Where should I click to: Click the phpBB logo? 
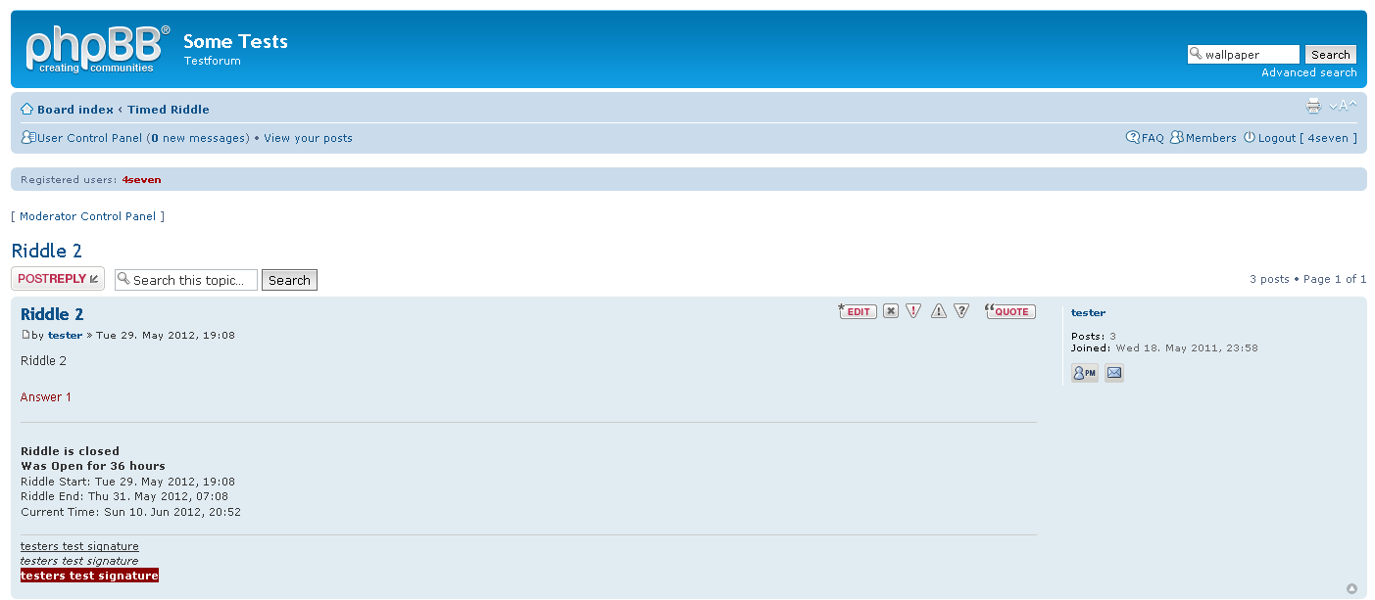click(x=97, y=49)
